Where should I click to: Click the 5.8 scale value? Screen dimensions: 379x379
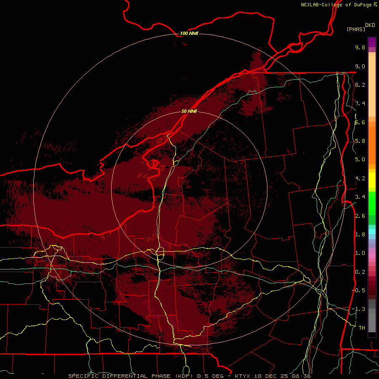pyautogui.click(x=360, y=141)
